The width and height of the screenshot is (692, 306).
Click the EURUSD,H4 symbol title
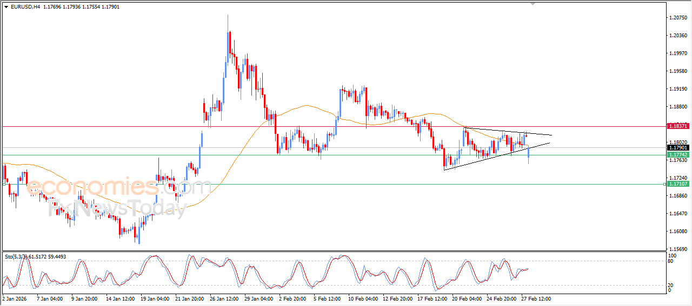(x=22, y=6)
